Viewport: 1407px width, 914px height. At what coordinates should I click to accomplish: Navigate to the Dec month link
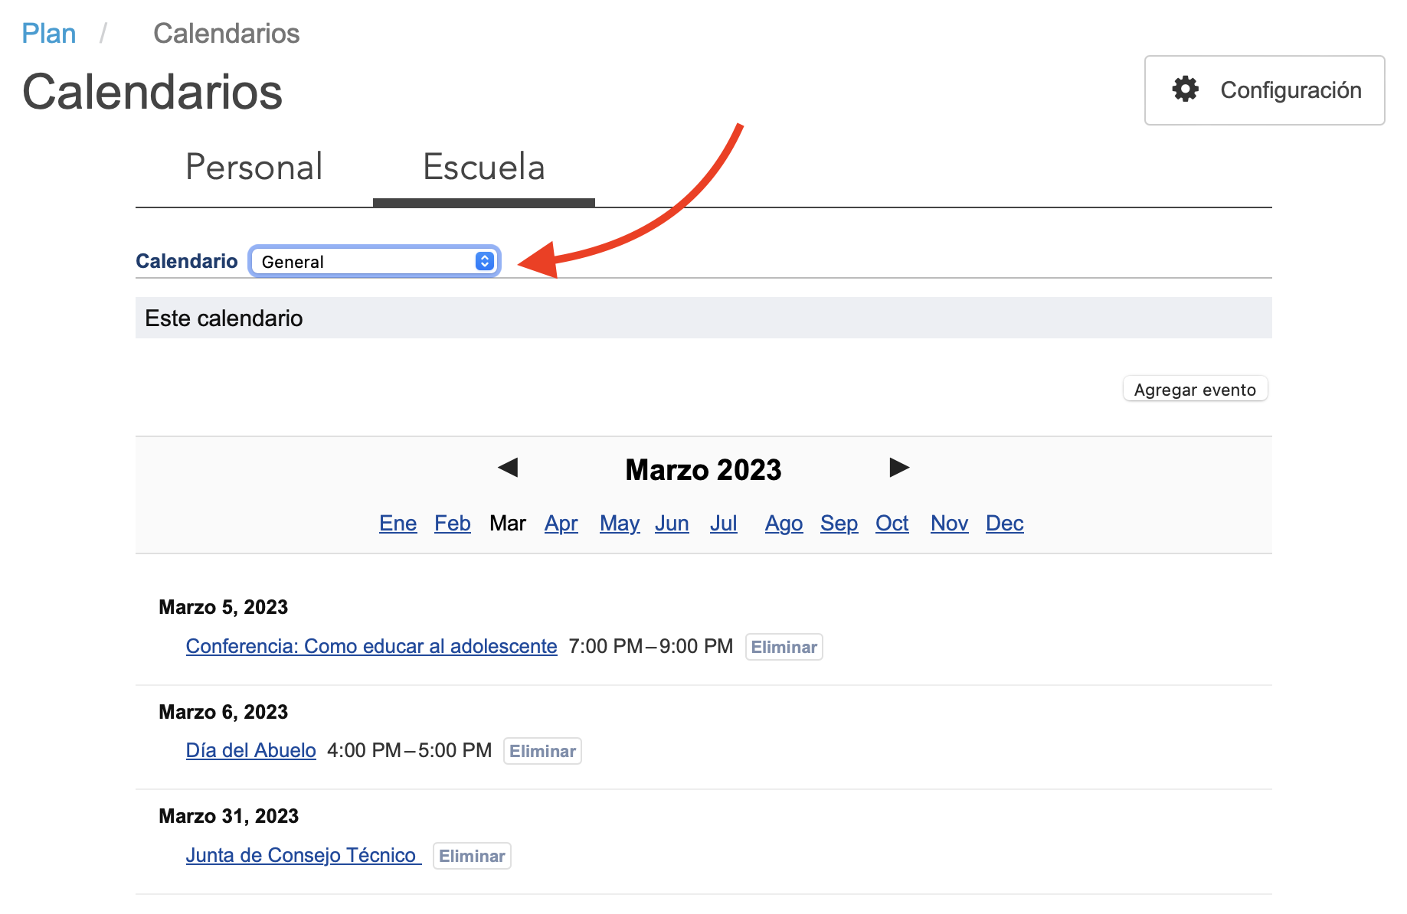pos(1004,524)
